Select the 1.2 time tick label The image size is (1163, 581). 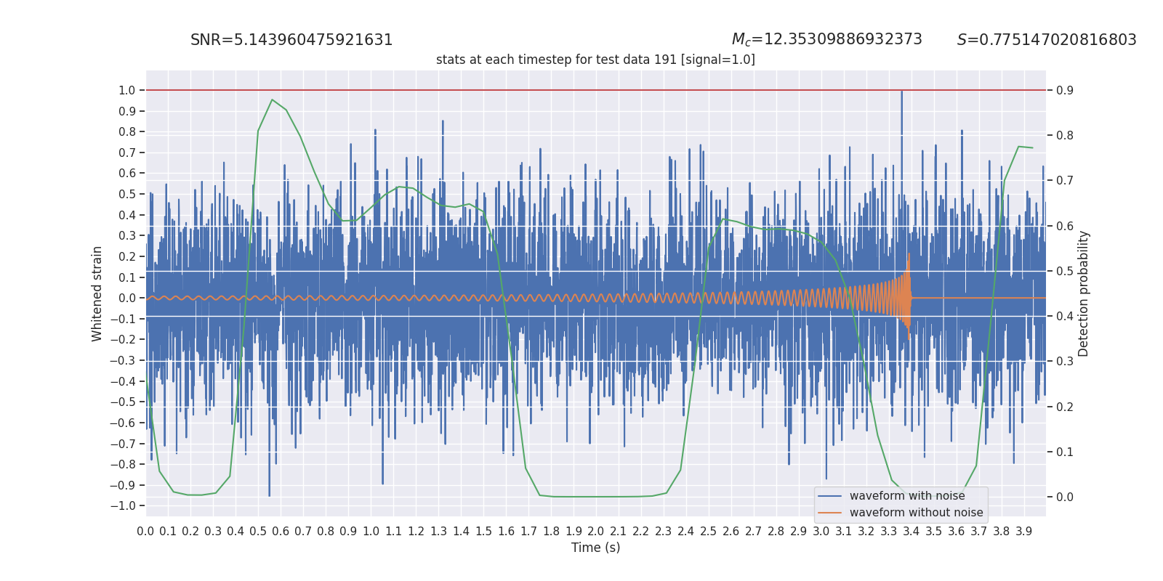(416, 531)
